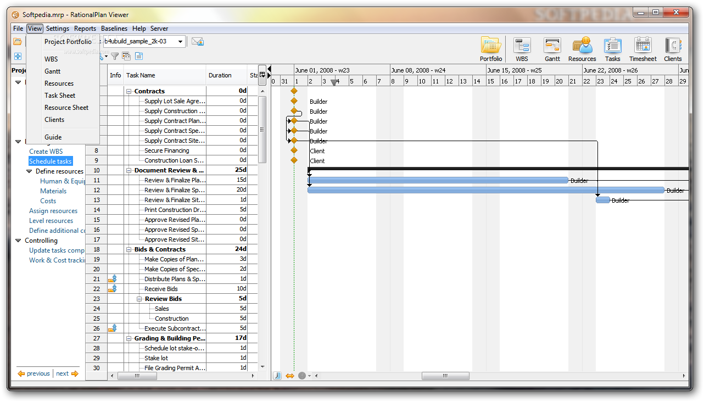The width and height of the screenshot is (704, 402).
Task: Click the column chooser icon in table header
Action: pos(262,75)
